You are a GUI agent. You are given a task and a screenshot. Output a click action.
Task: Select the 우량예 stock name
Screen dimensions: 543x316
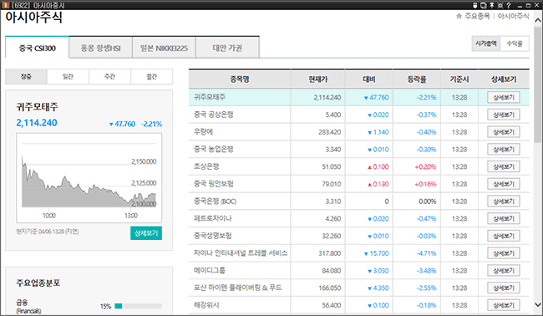(203, 132)
